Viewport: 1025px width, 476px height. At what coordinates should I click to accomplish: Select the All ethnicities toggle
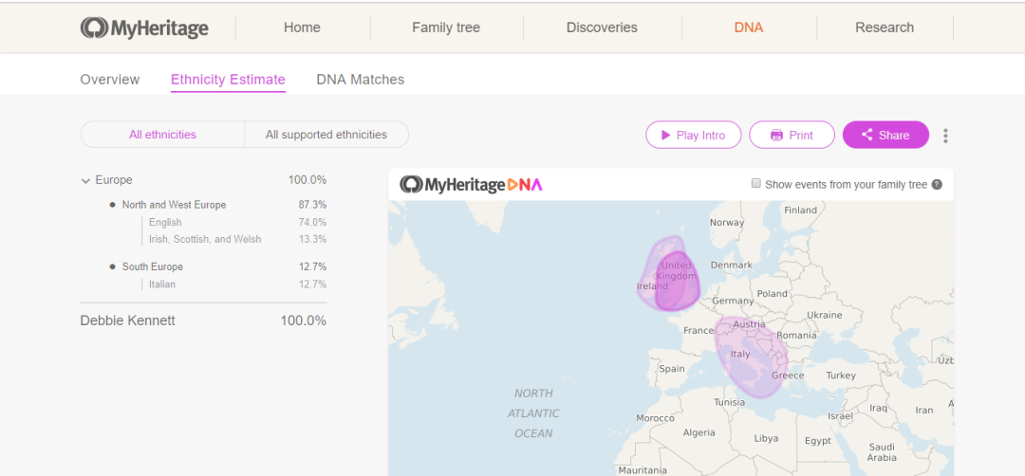click(x=163, y=135)
